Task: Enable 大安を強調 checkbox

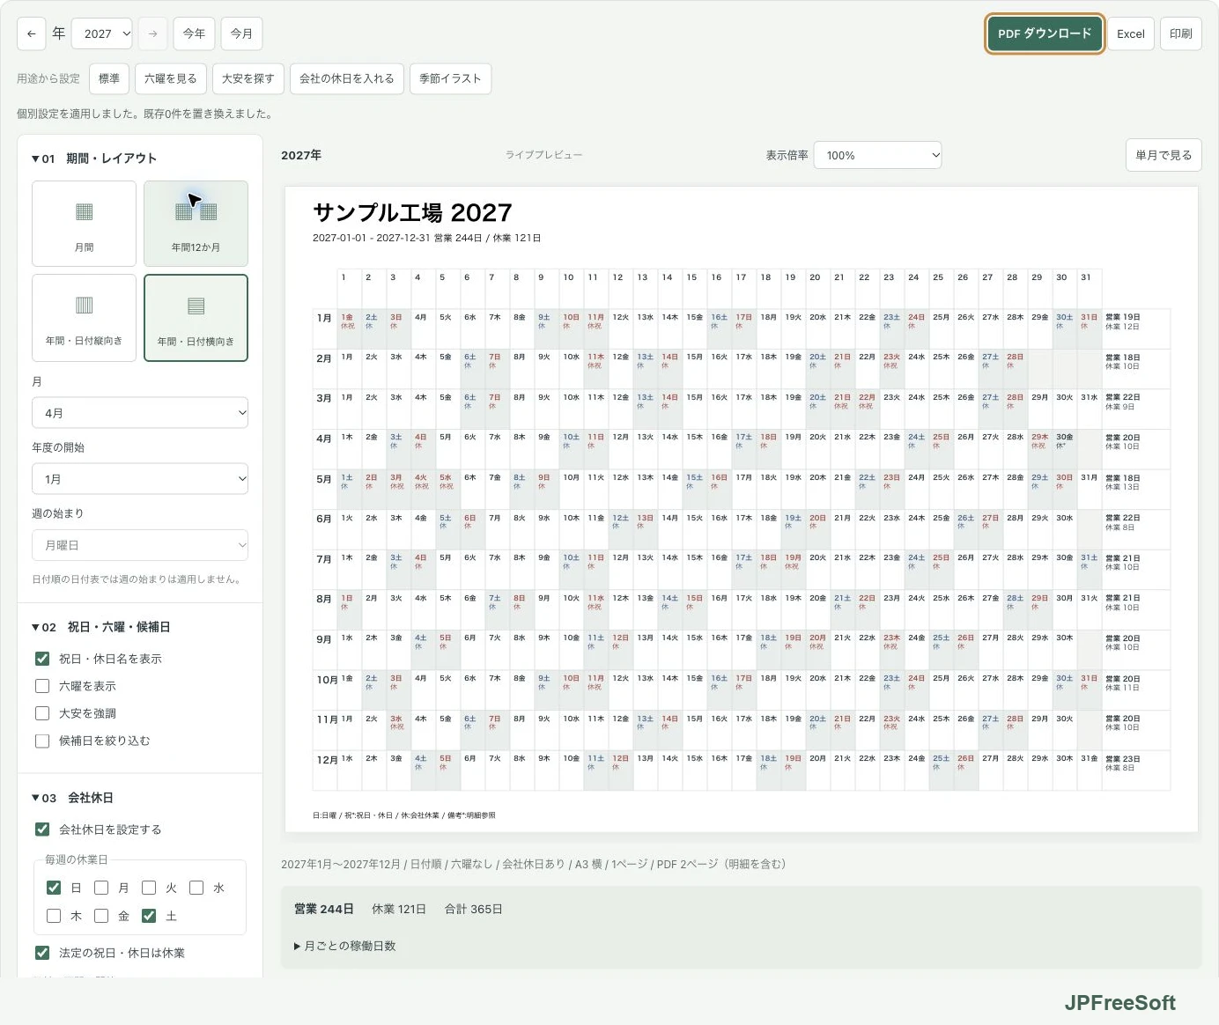Action: [42, 713]
